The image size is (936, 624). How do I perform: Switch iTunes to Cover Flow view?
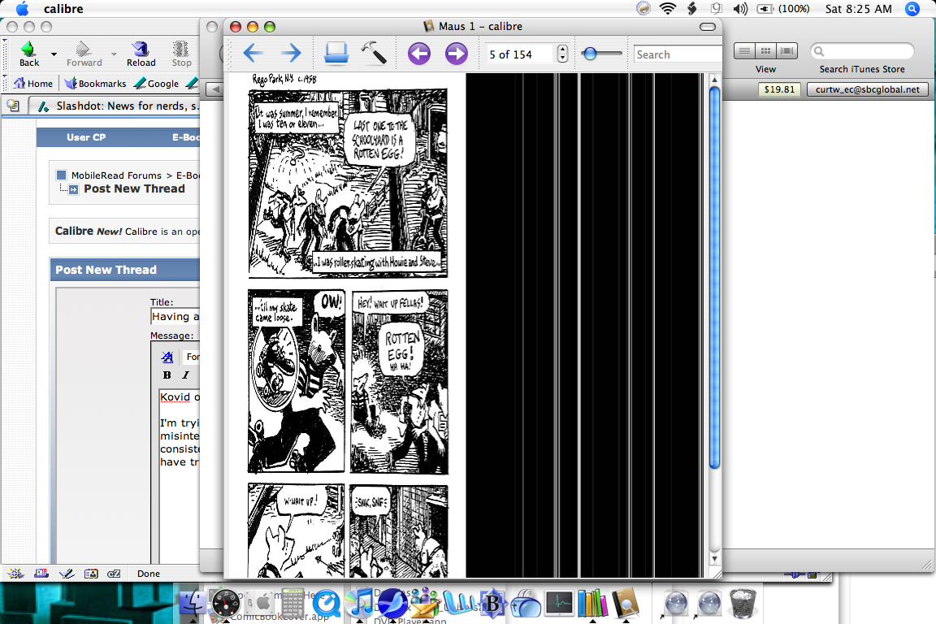pos(786,50)
